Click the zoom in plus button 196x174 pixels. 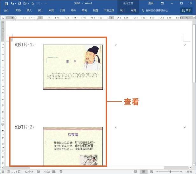181,172
